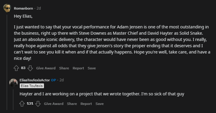
Task: Save Romanborn's comment
Action: (x=92, y=68)
